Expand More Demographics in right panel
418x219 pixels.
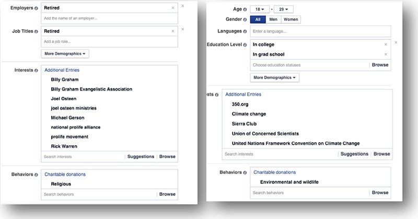275,78
